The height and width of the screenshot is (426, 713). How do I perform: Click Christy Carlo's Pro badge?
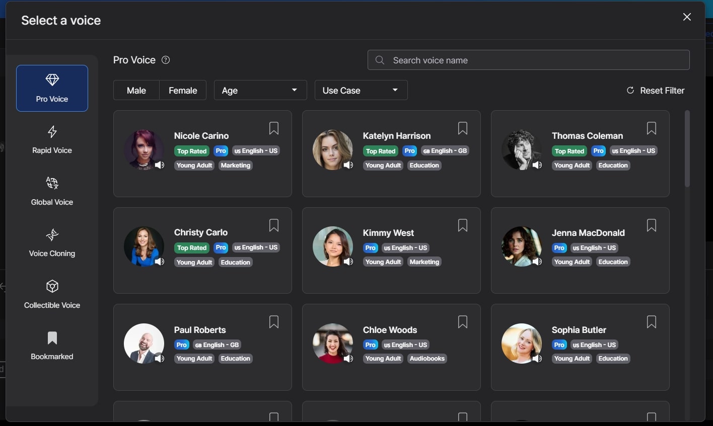point(221,247)
